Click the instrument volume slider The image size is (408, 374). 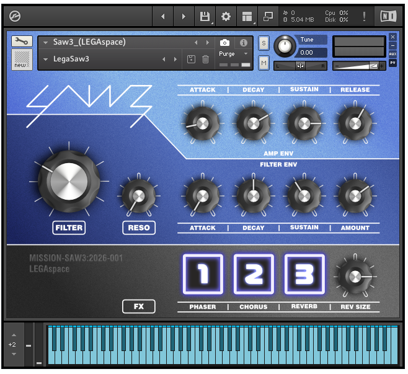click(358, 66)
